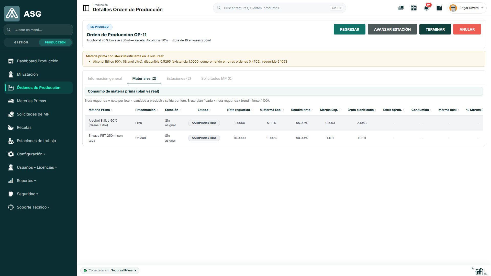The height and width of the screenshot is (276, 491).
Task: Open the Solicitudes MP (0) tab
Action: click(x=217, y=78)
